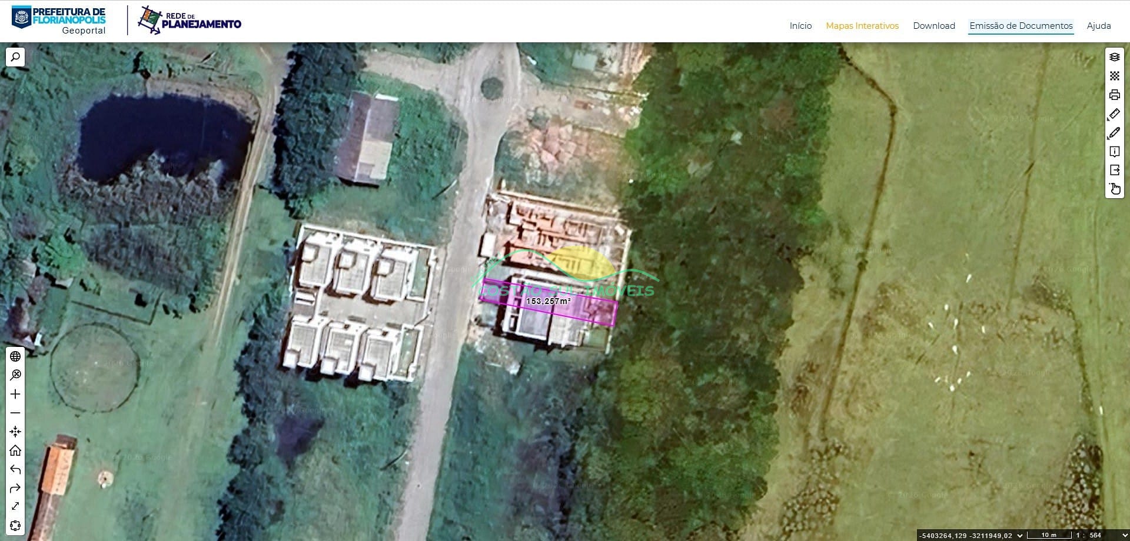Expand the coordinate system dropdown arrow
1130x541 pixels.
[1020, 536]
